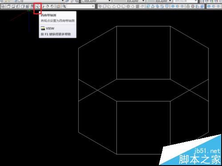Switch to Right view
Viewport: 222px width, 166px height.
click(x=23, y=6)
